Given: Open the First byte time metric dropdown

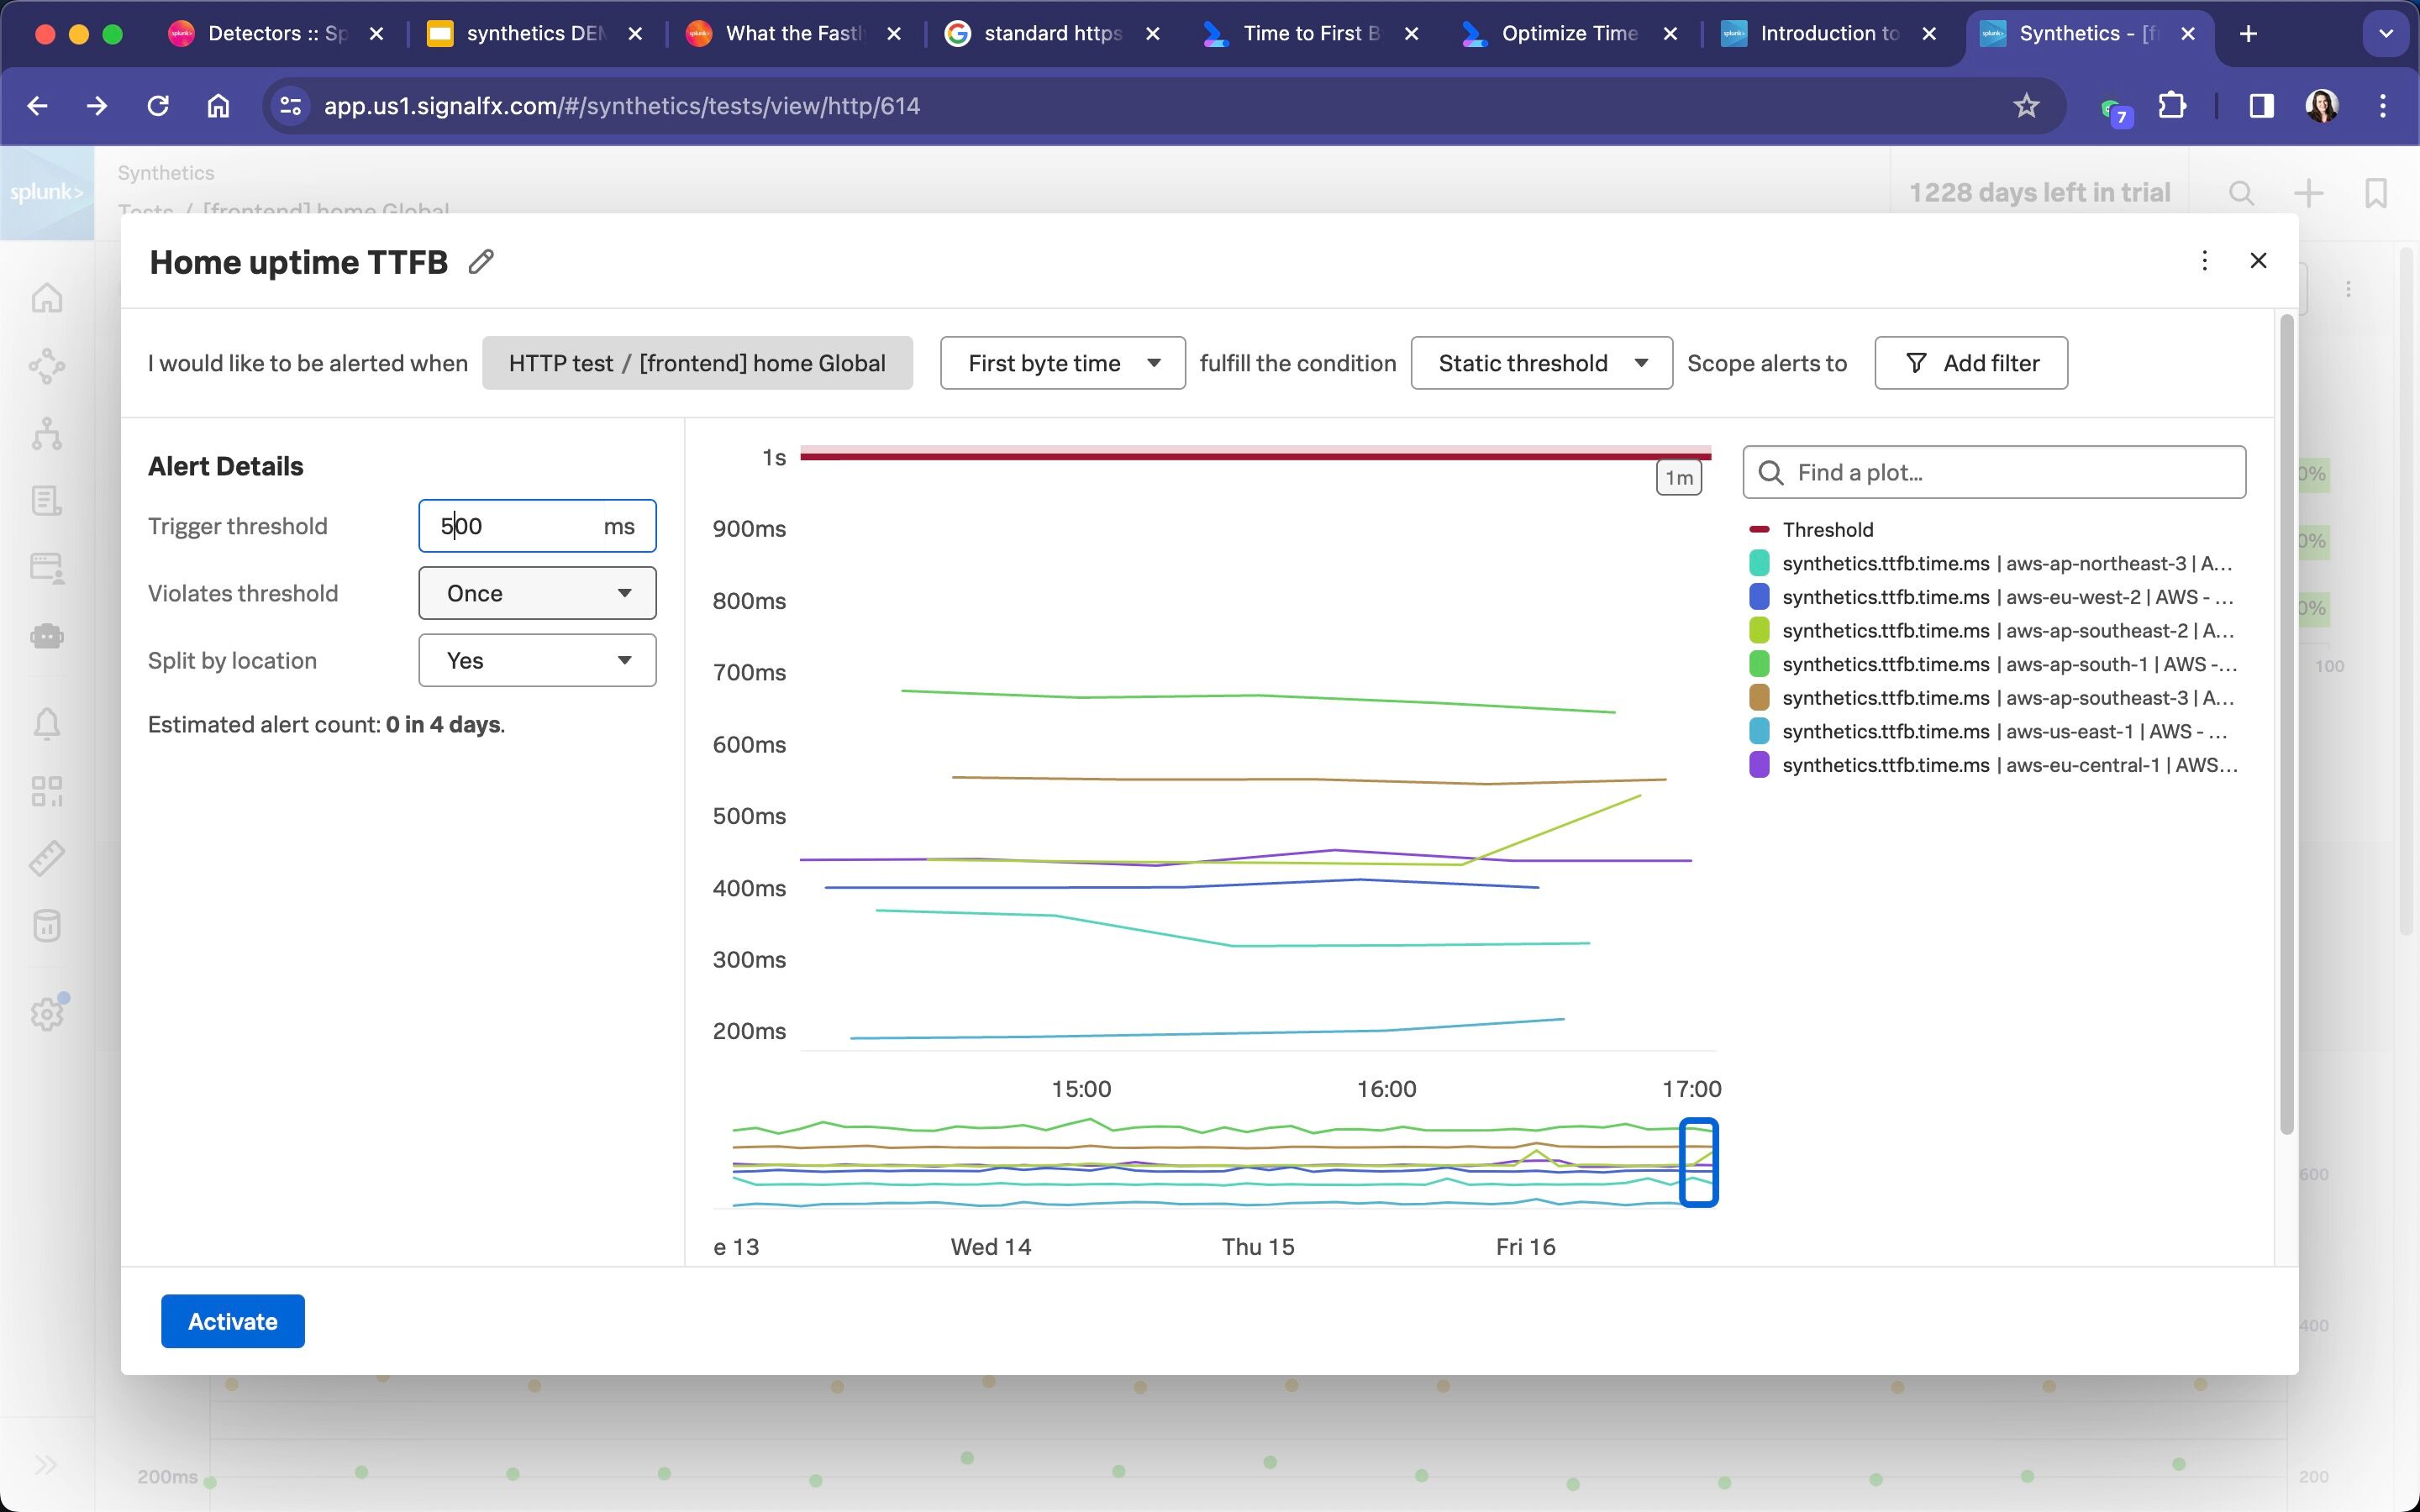Looking at the screenshot, I should tap(1062, 363).
